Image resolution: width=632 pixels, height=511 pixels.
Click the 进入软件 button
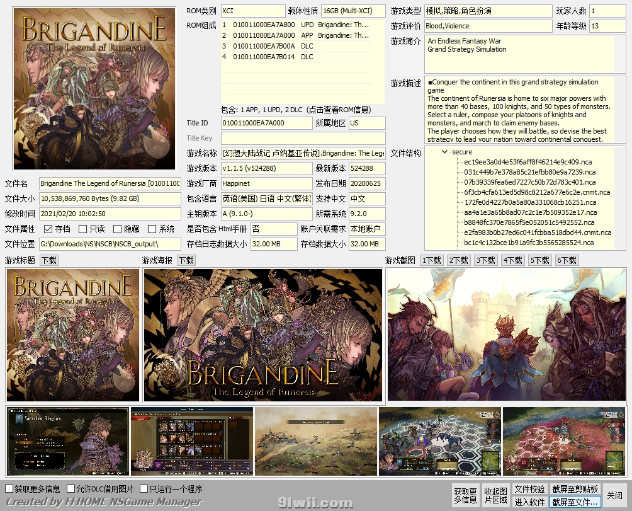tap(529, 502)
